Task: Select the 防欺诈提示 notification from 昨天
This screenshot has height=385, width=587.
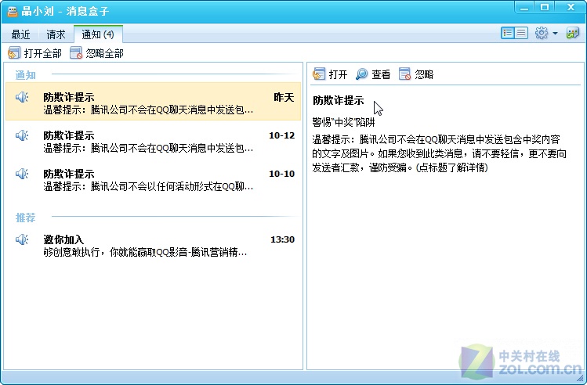Action: click(x=153, y=101)
